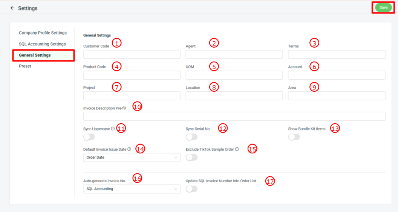Open Company Profile Settings section
This screenshot has height=212, width=398.
(43, 33)
